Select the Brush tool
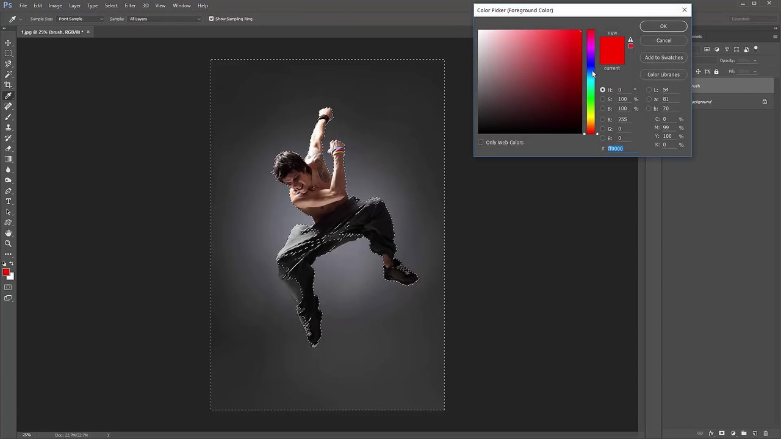 click(x=8, y=116)
